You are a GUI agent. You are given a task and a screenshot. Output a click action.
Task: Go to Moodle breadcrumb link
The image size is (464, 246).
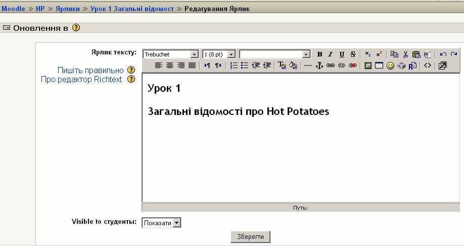(13, 9)
